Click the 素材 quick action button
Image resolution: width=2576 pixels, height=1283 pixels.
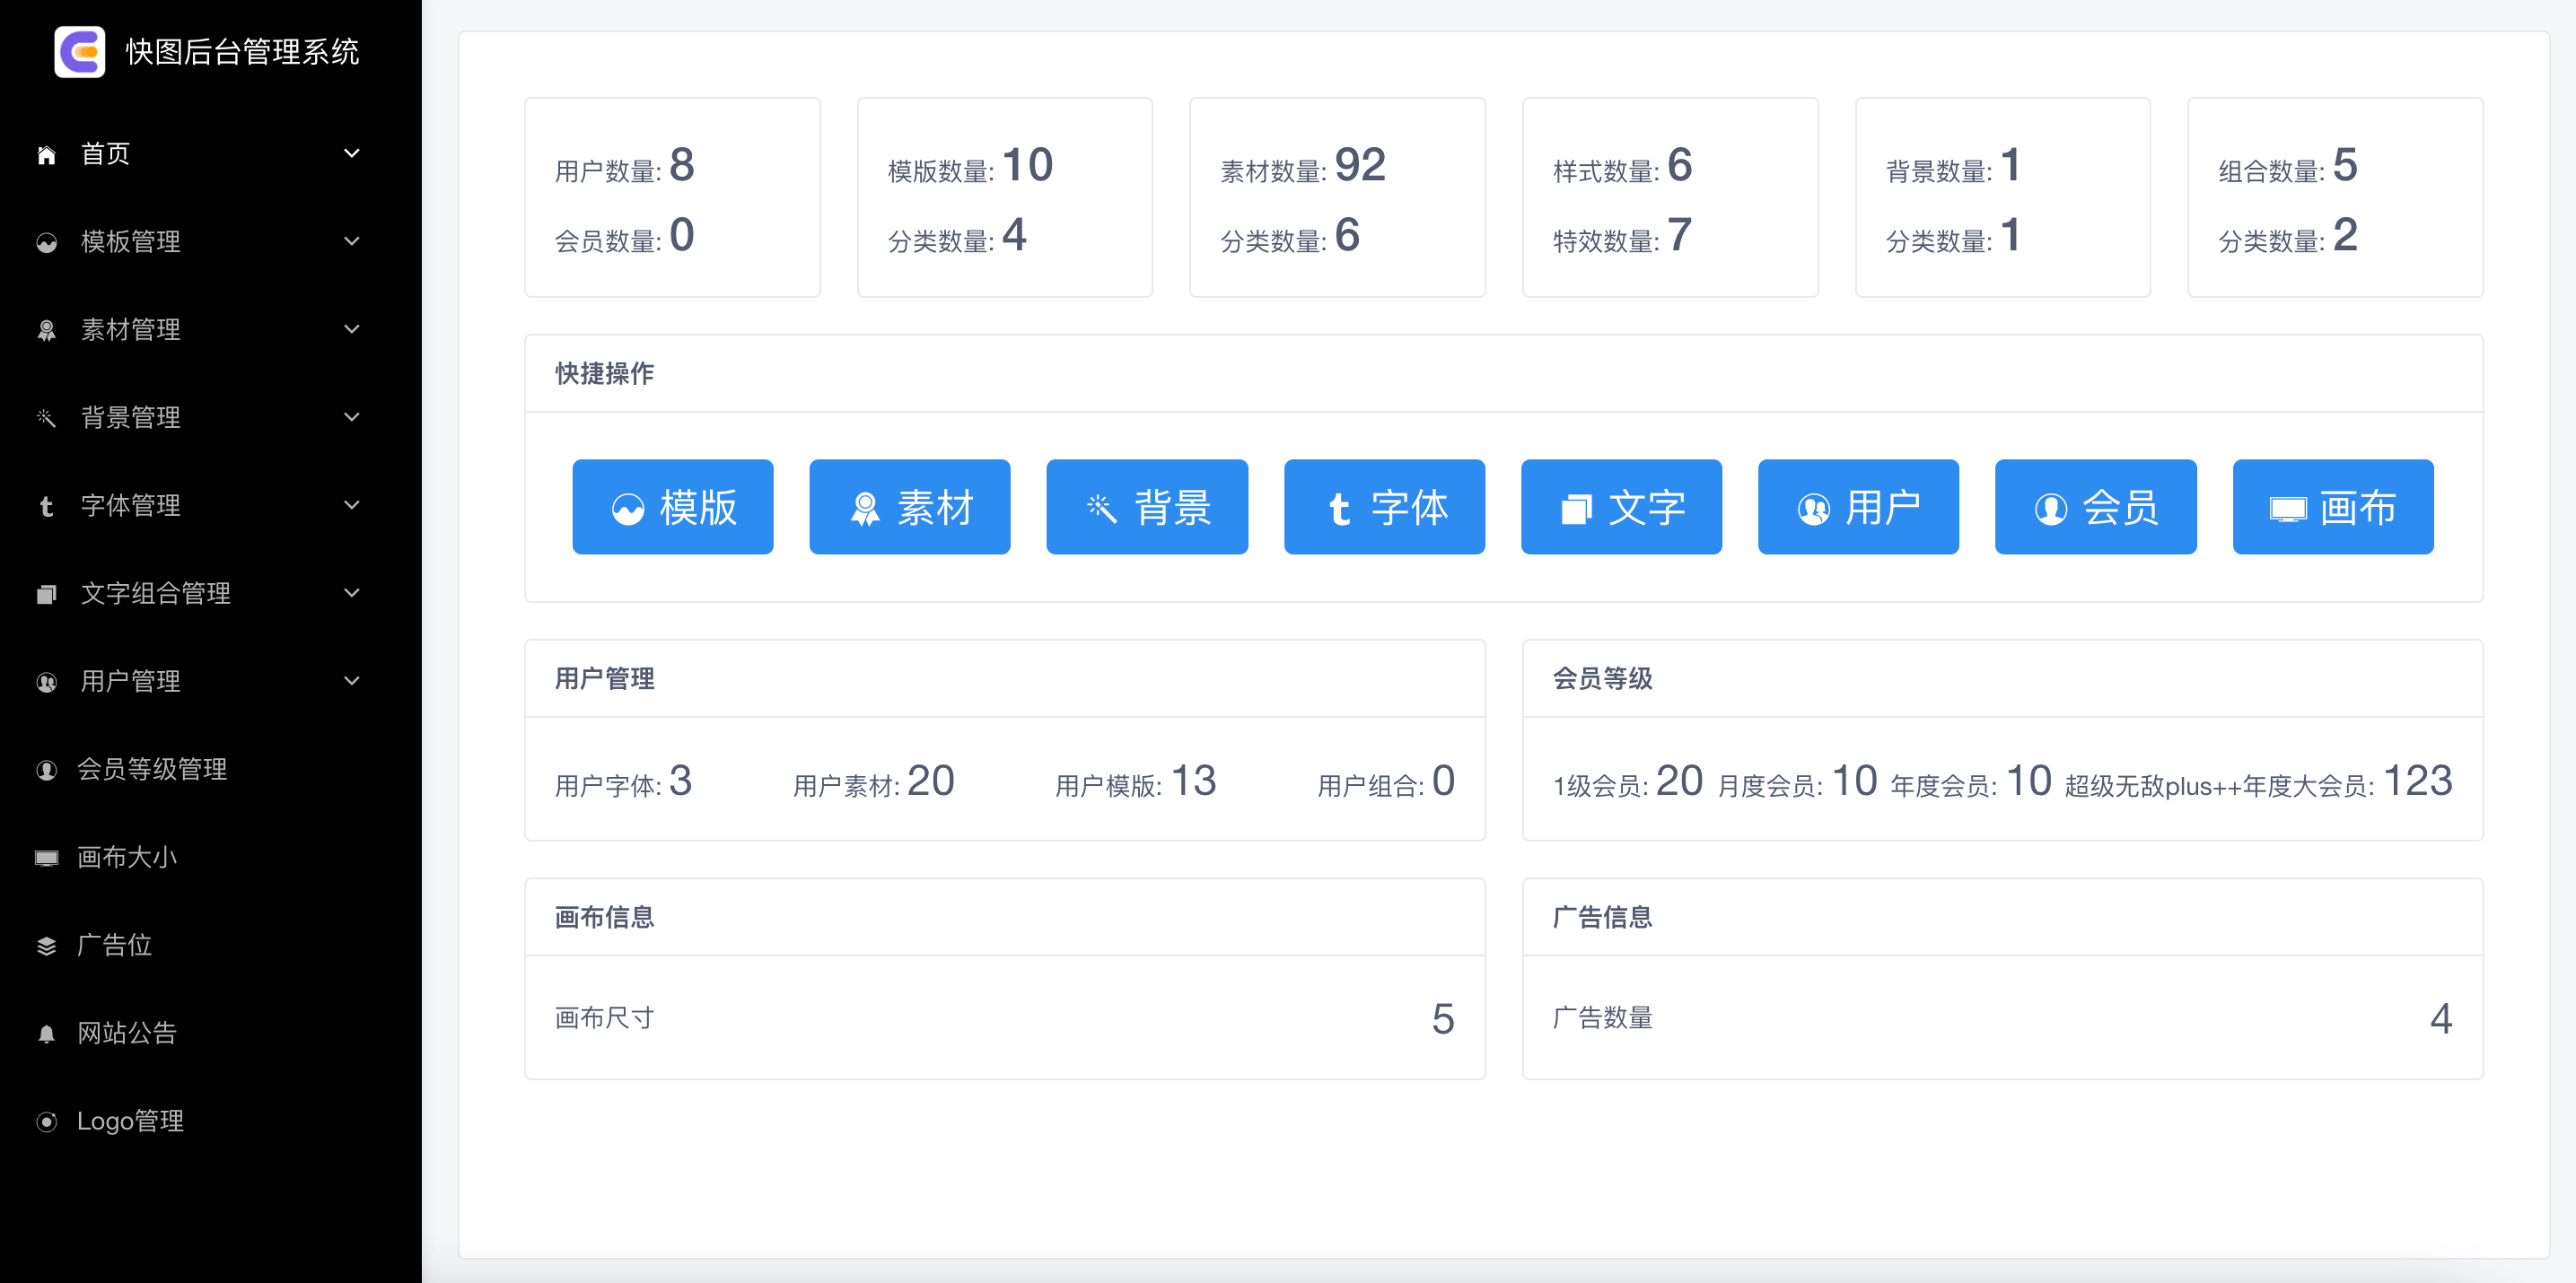(x=909, y=508)
